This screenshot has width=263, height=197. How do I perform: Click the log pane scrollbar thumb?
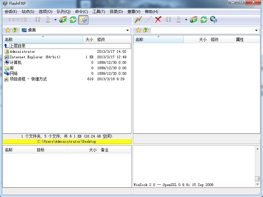[x=258, y=179]
